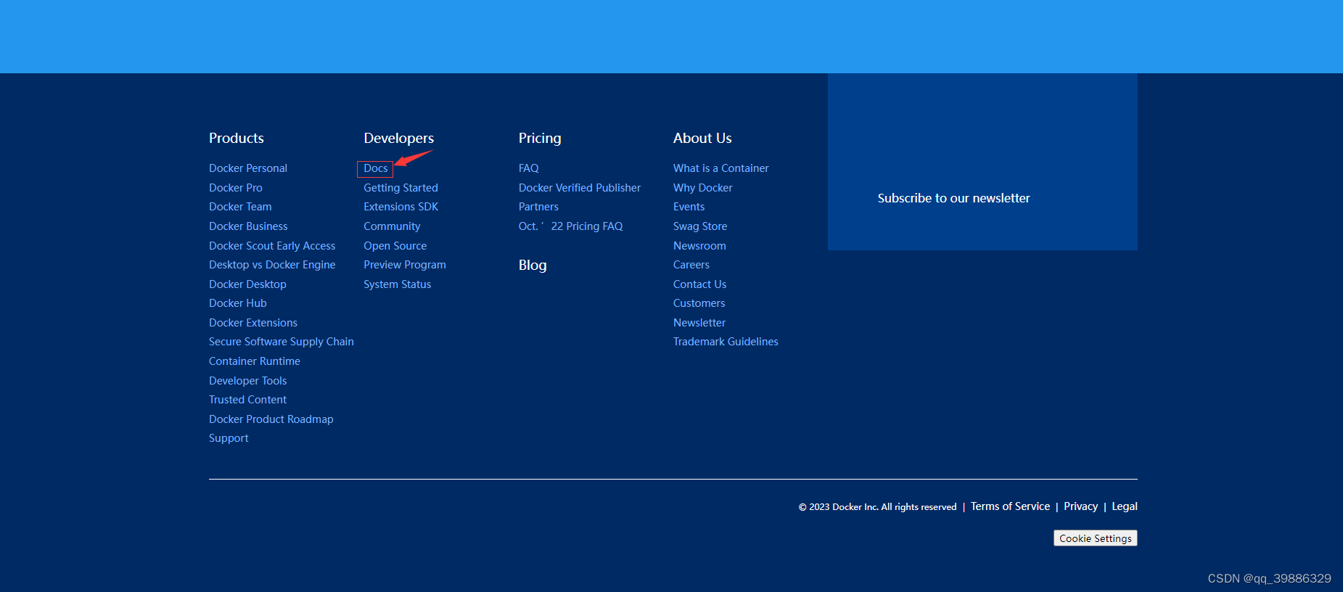Open Trusted Content page
The image size is (1343, 592).
click(247, 400)
